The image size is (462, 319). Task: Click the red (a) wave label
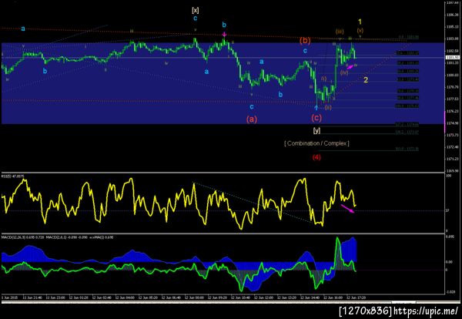pos(252,119)
